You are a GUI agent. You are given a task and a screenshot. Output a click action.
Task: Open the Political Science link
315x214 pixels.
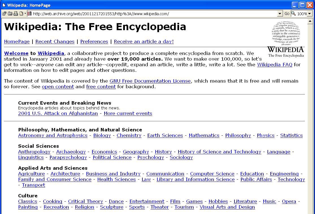(112, 157)
